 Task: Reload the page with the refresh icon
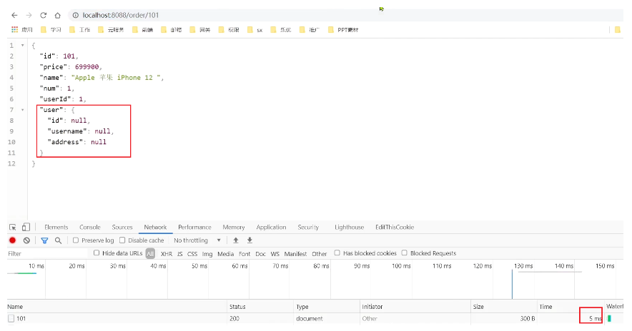[43, 15]
